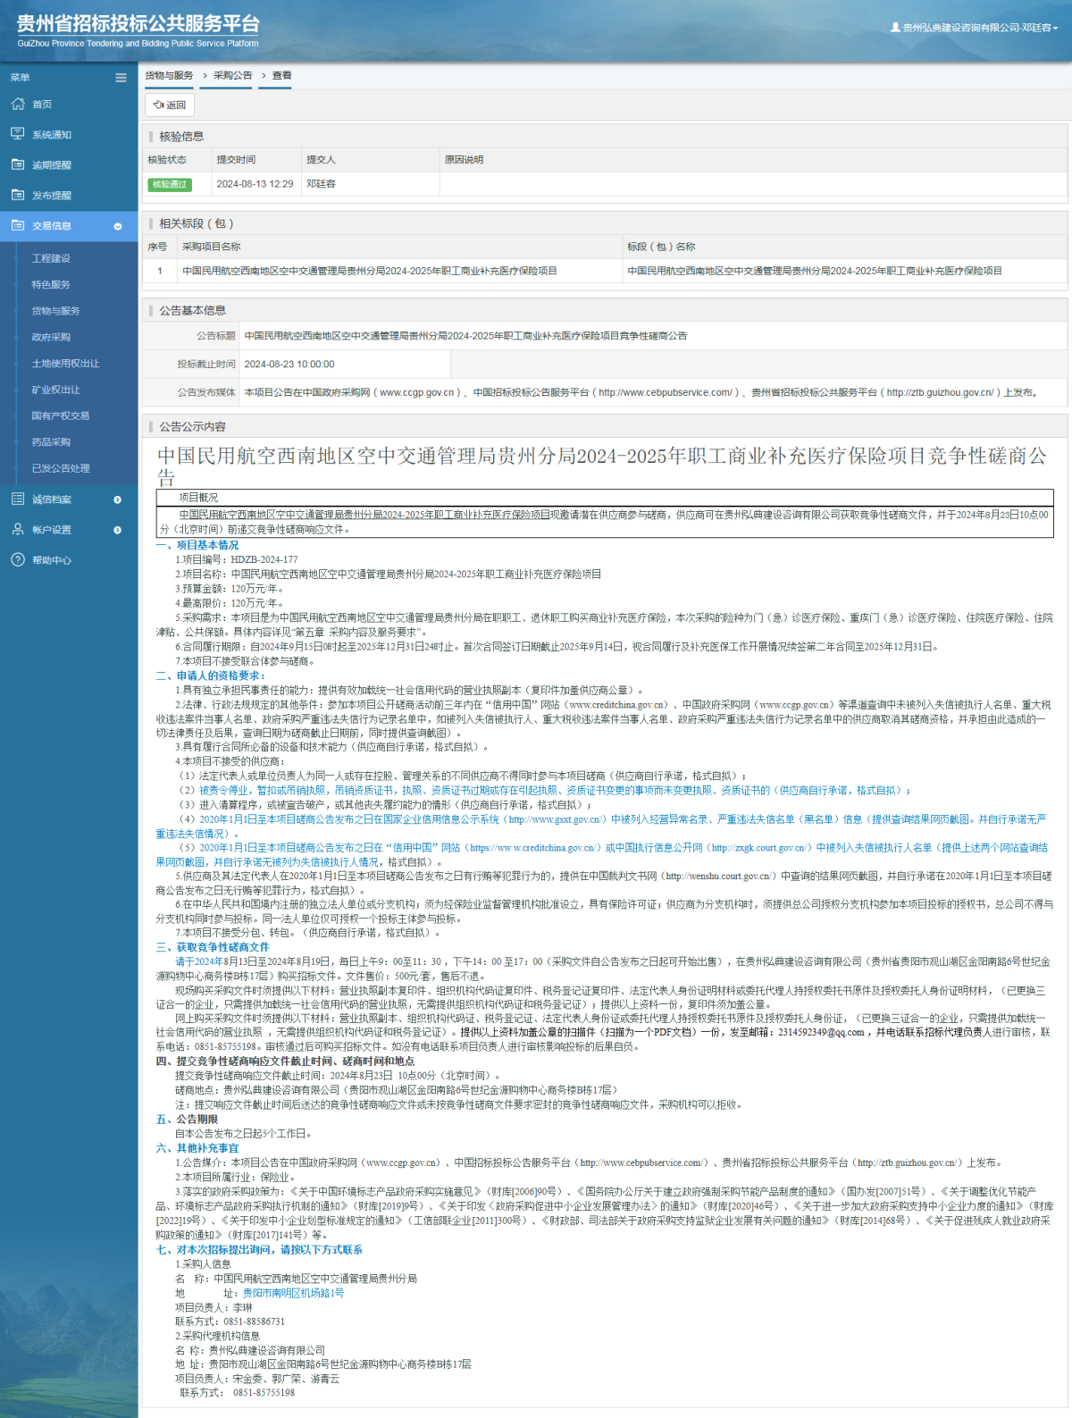This screenshot has height=1418, width=1072.
Task: Click the 帐户设置 user icon
Action: [x=18, y=529]
